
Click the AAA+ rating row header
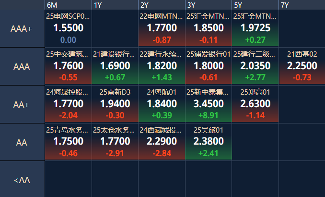point(22,29)
